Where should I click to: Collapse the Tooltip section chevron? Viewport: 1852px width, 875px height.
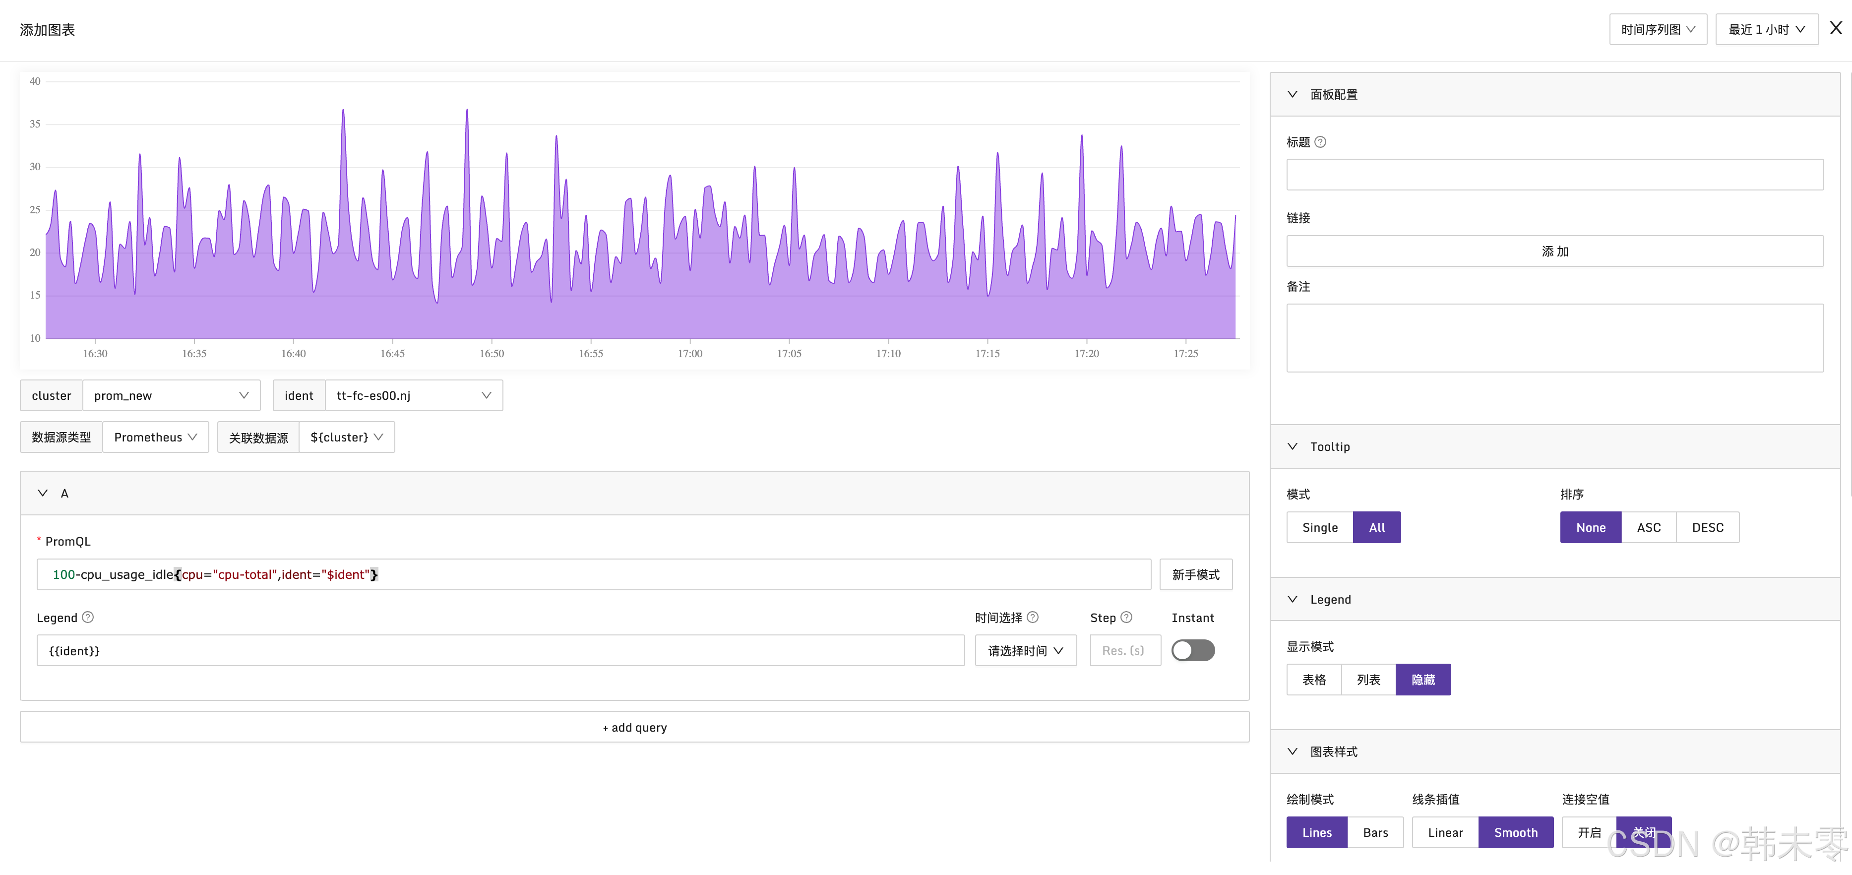click(x=1292, y=446)
